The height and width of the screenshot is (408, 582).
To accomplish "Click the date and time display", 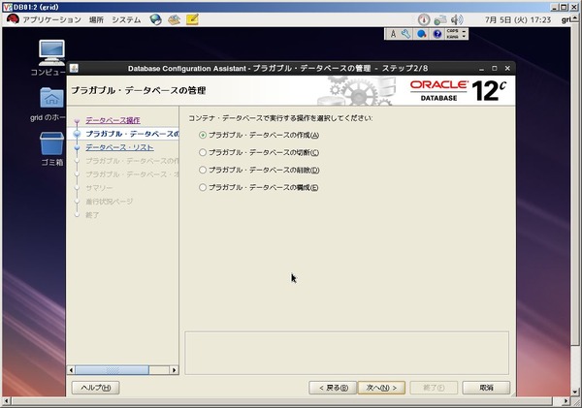I will 518,19.
